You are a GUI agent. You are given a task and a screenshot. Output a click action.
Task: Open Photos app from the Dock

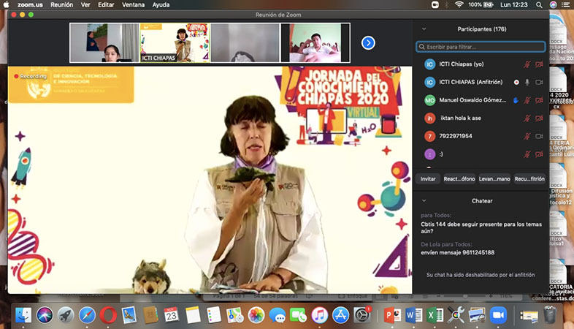pyautogui.click(x=256, y=315)
